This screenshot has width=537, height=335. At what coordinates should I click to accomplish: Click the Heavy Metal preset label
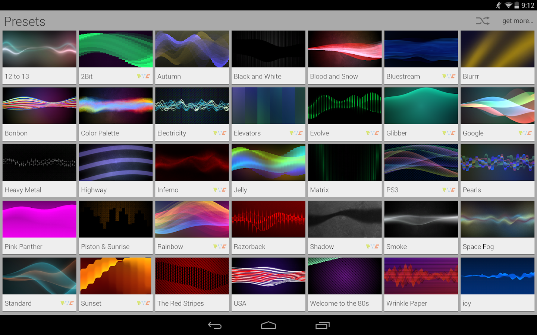tap(23, 190)
